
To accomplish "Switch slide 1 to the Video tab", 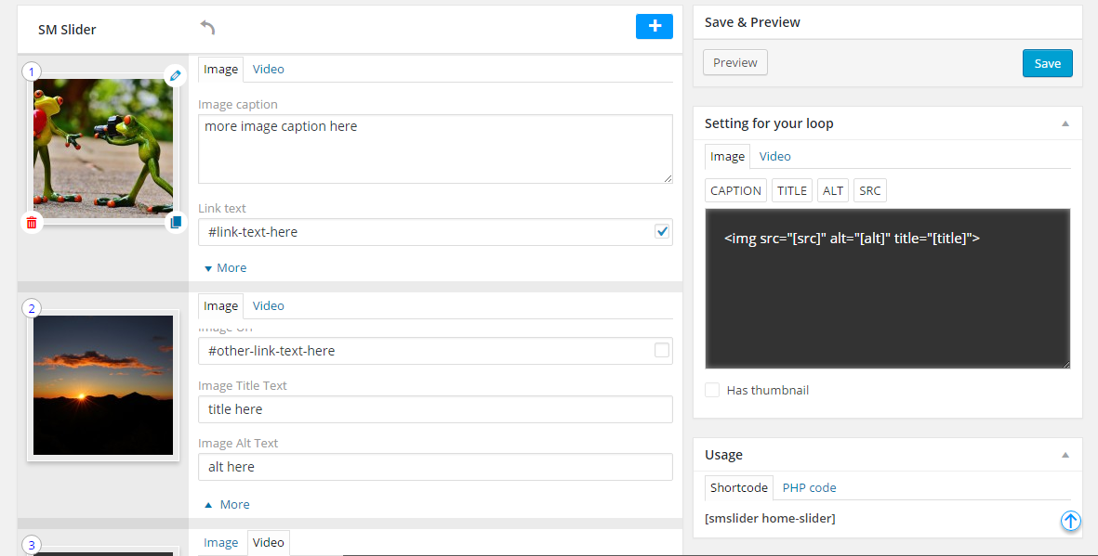I will coord(269,70).
